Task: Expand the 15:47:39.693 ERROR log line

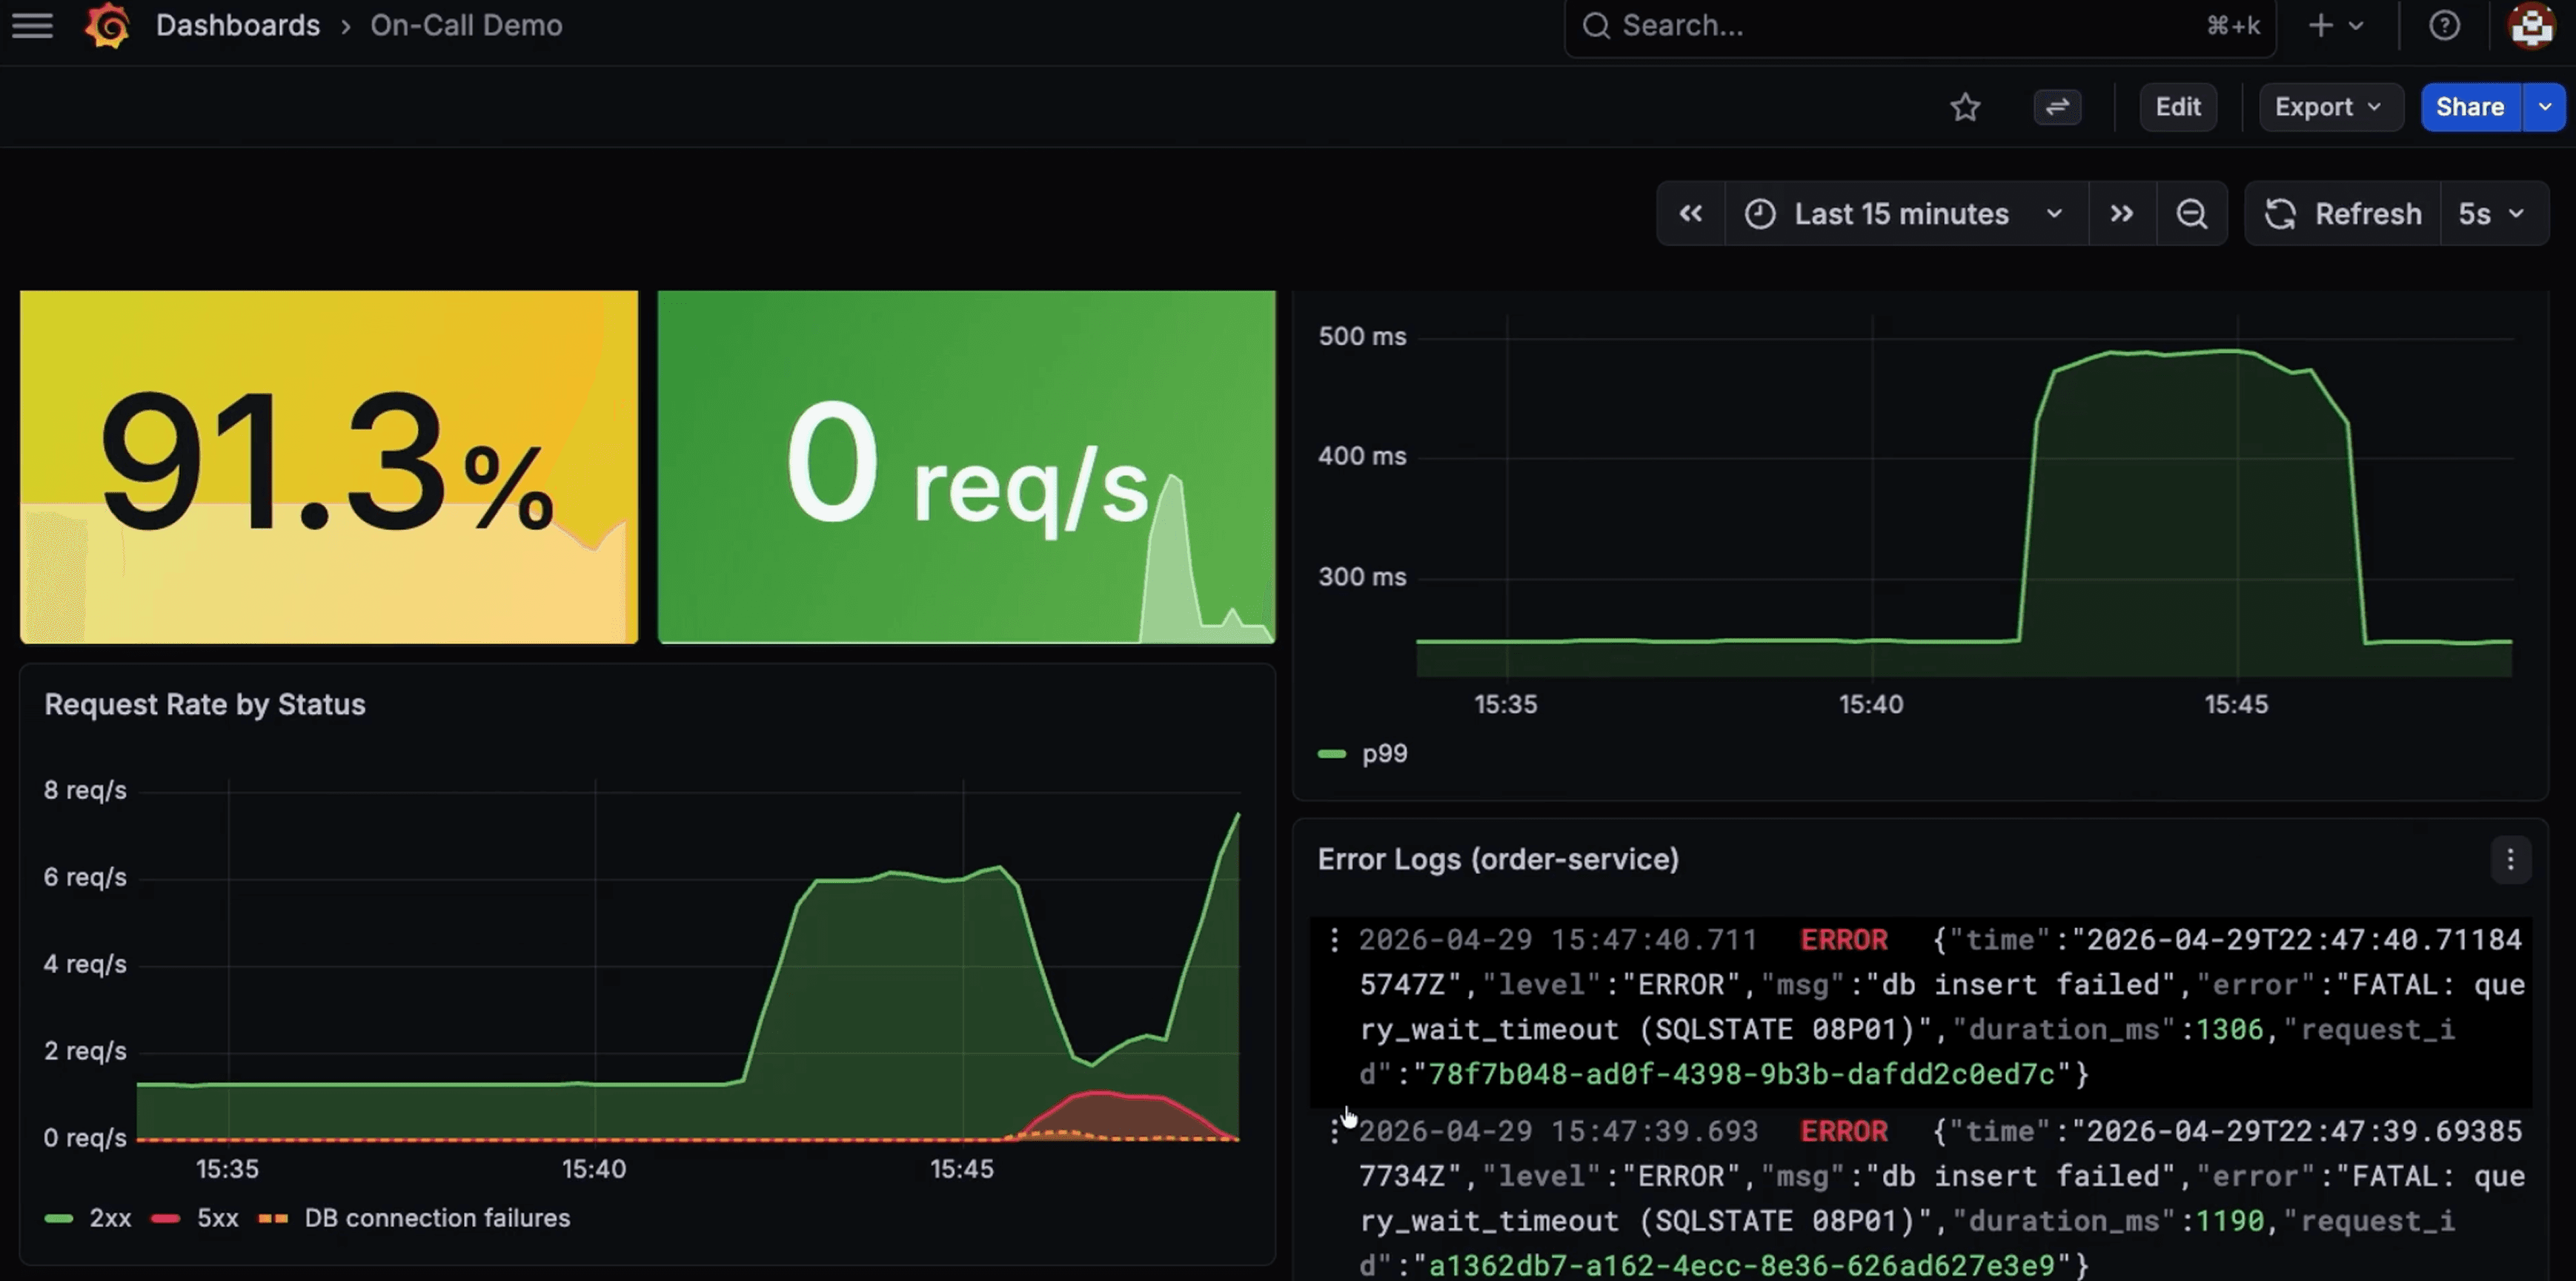Action: pyautogui.click(x=1920, y=1195)
